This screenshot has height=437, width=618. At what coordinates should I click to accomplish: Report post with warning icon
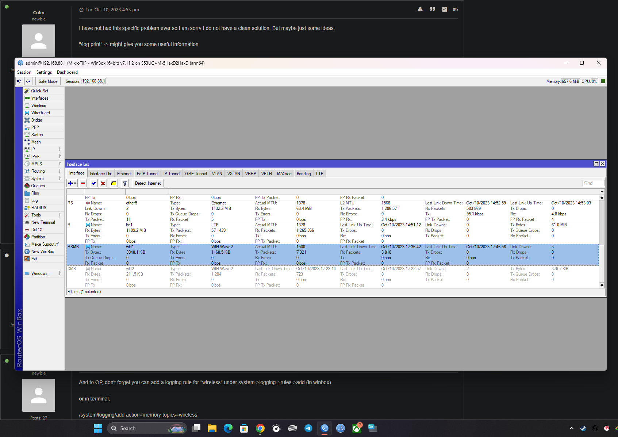[420, 9]
